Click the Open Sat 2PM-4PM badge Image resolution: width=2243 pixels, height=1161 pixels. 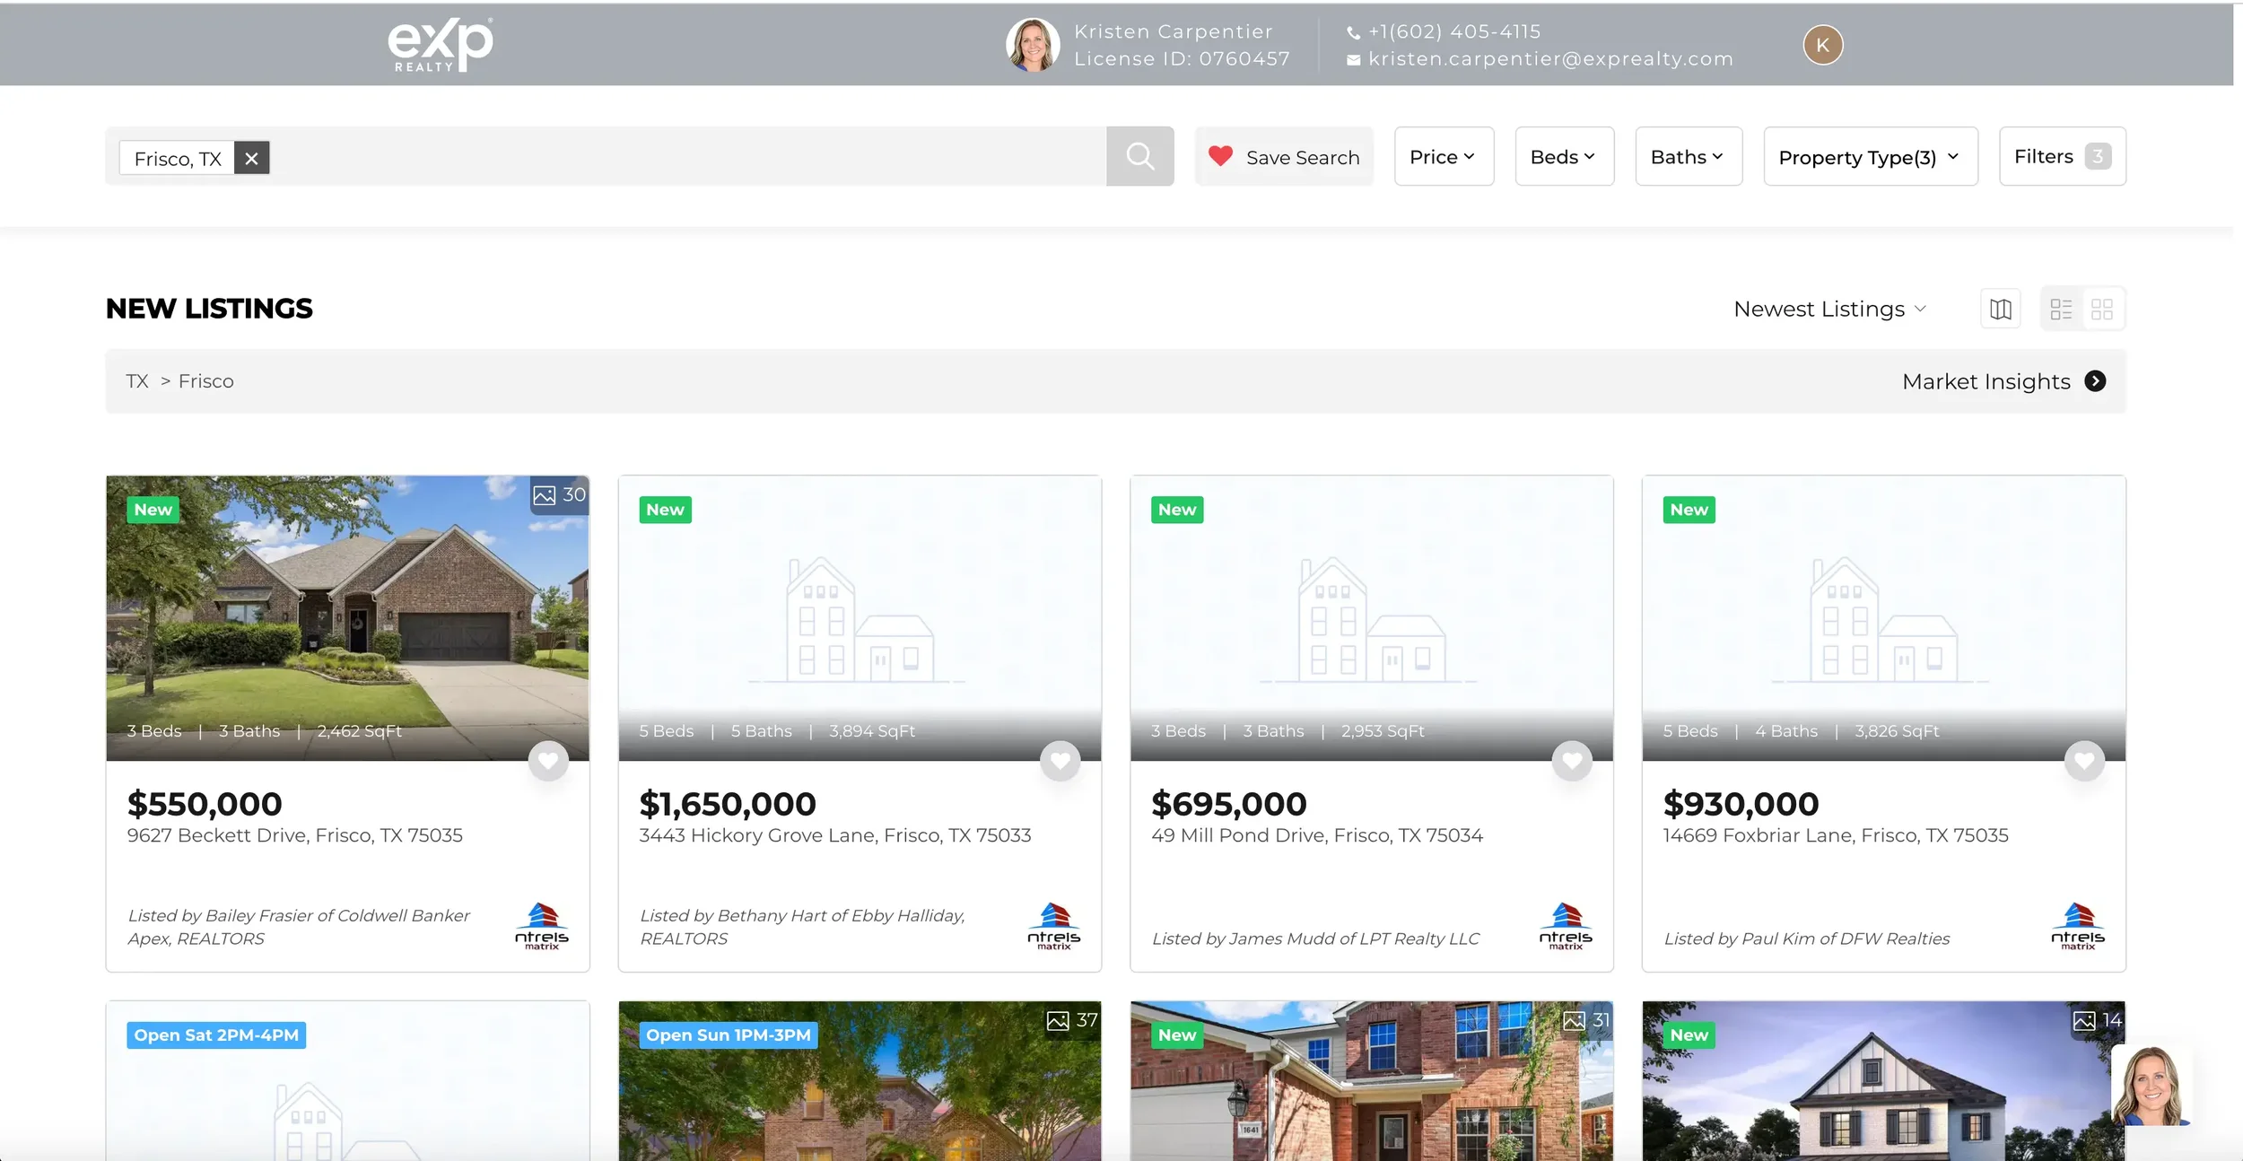pyautogui.click(x=216, y=1035)
